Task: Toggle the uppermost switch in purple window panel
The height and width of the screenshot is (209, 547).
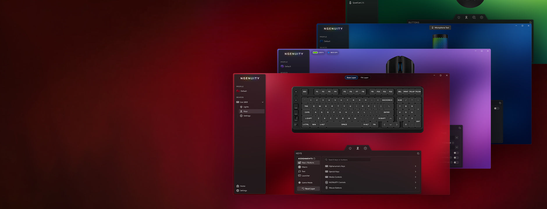Action: click(x=456, y=153)
